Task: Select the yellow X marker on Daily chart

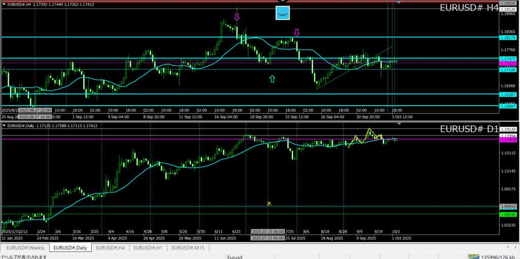Action: [269, 204]
